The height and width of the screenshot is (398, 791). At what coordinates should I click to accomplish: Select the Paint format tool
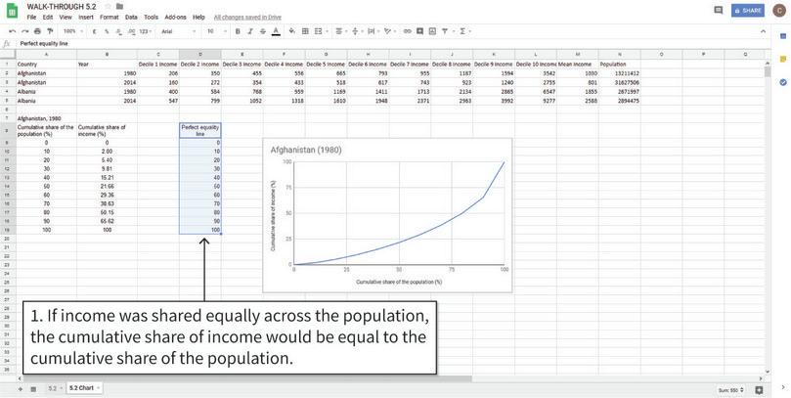tap(50, 31)
